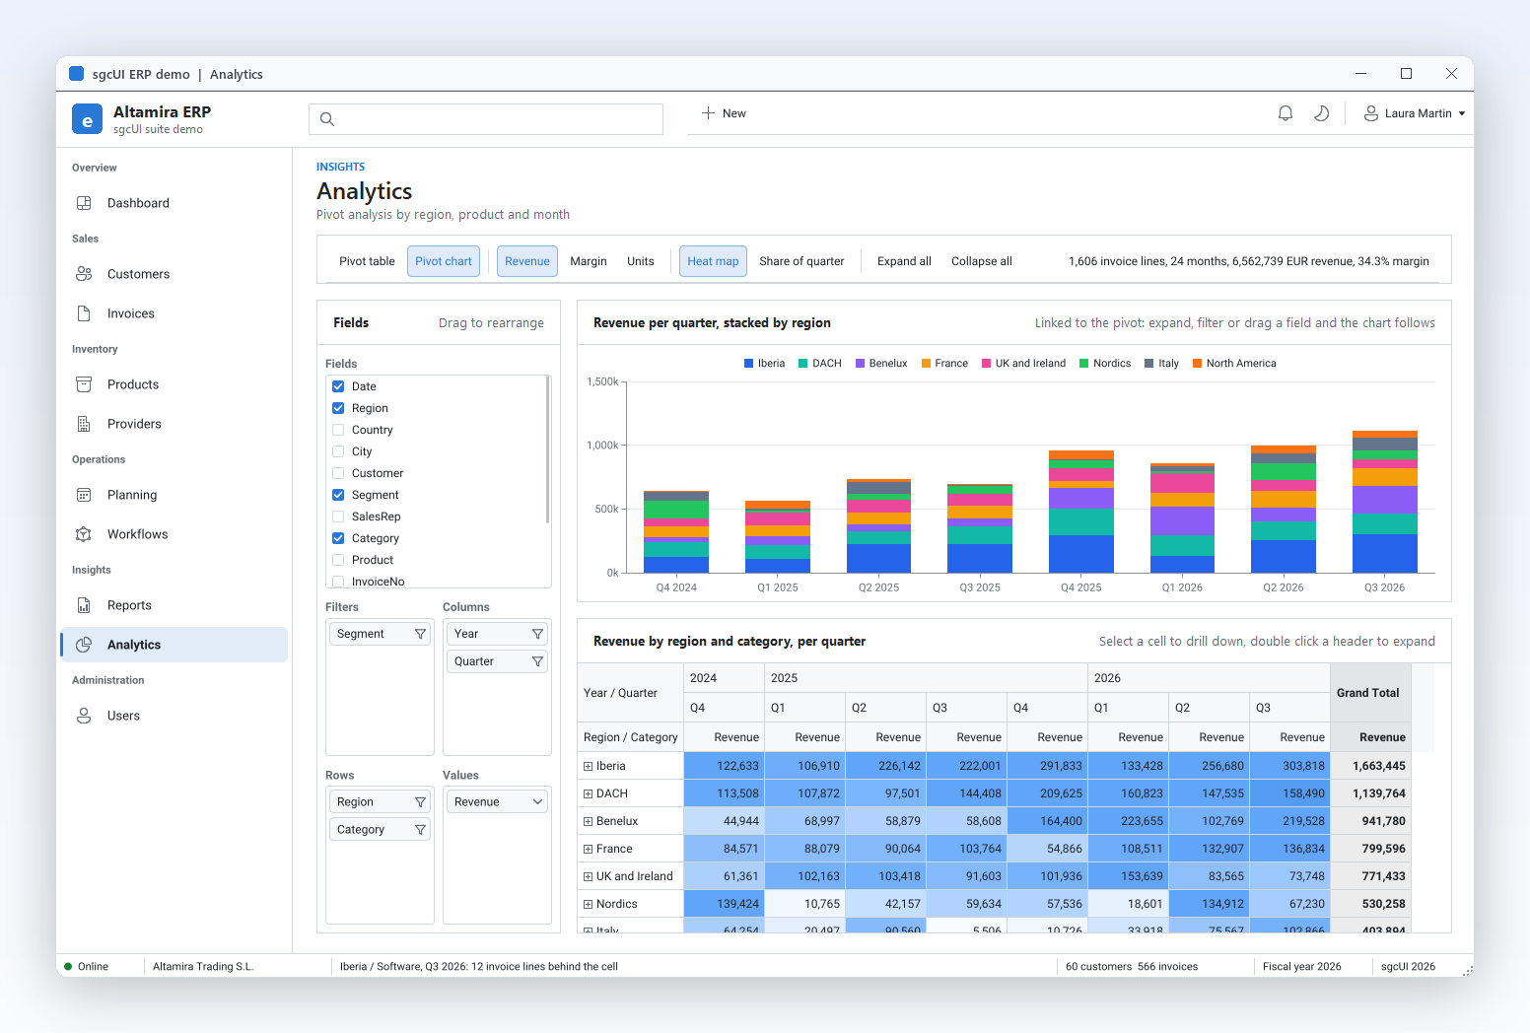Click the Customers sidebar icon
Image resolution: width=1530 pixels, height=1033 pixels.
(84, 274)
